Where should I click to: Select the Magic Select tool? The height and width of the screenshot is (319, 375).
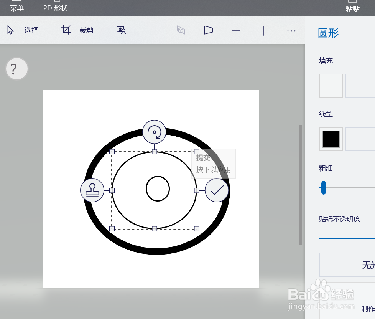click(x=121, y=30)
